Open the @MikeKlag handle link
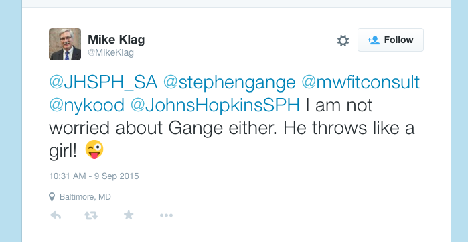Viewport: 468px width, 242px height. (x=110, y=53)
